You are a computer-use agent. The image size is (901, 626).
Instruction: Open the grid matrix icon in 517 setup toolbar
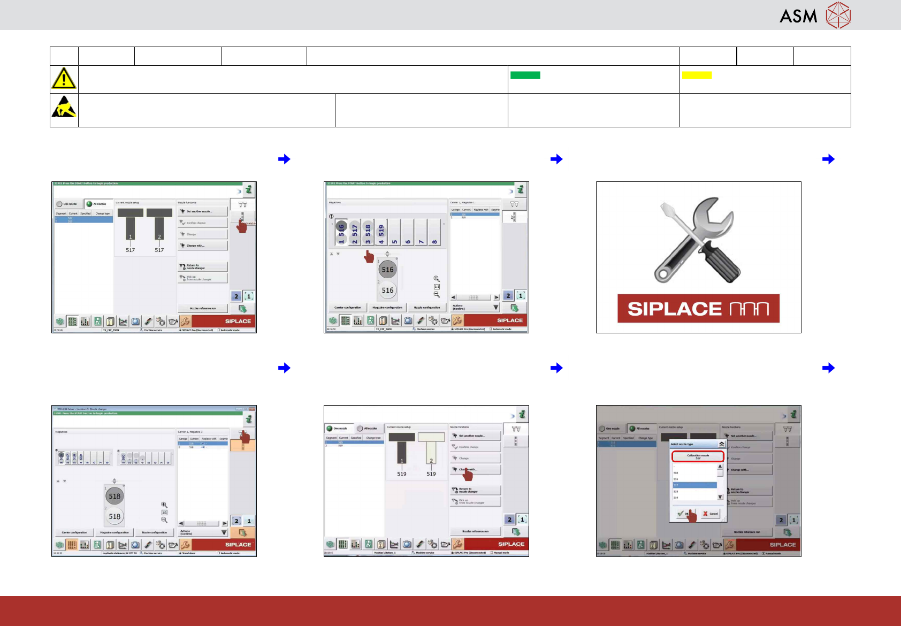(x=72, y=322)
